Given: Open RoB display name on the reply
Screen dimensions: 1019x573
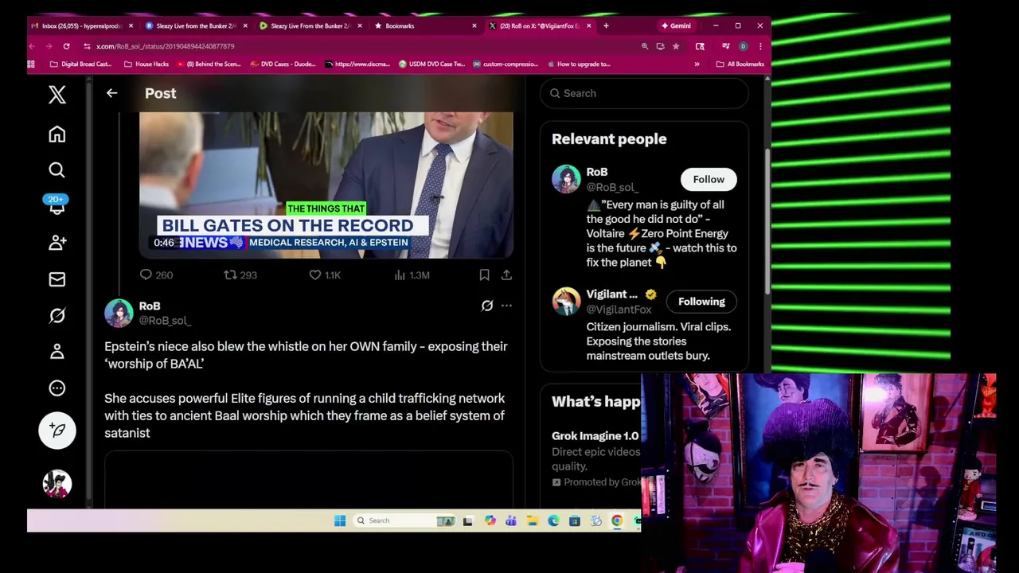Looking at the screenshot, I should point(150,306).
